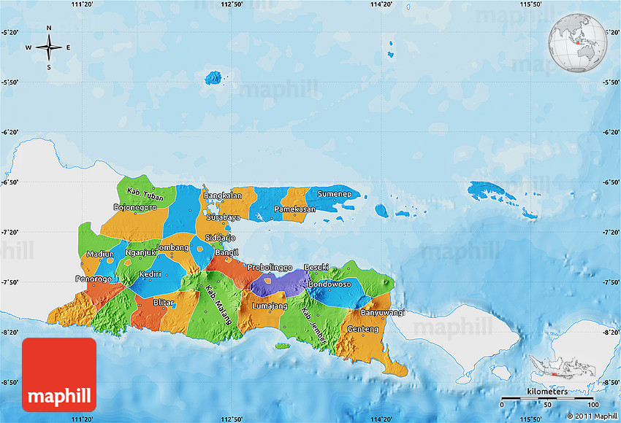Select the Blitar label
Screen dimensions: 621x423
pyautogui.click(x=163, y=302)
